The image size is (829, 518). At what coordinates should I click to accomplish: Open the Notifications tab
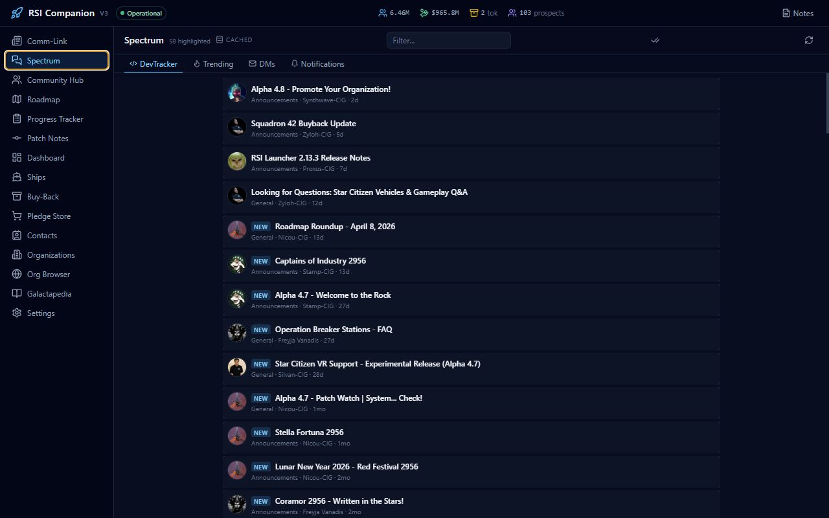[x=317, y=64]
